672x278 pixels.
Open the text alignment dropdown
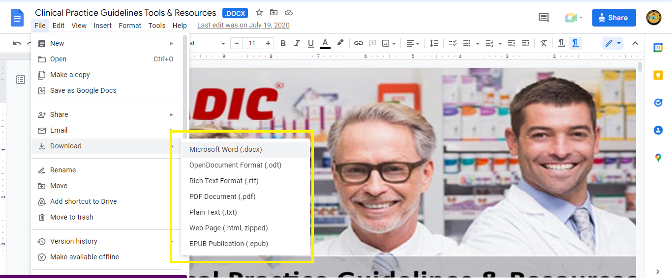coord(413,43)
